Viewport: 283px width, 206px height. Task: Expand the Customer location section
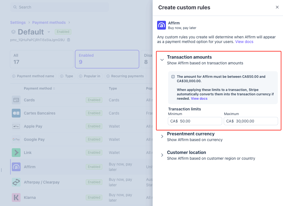(x=162, y=155)
